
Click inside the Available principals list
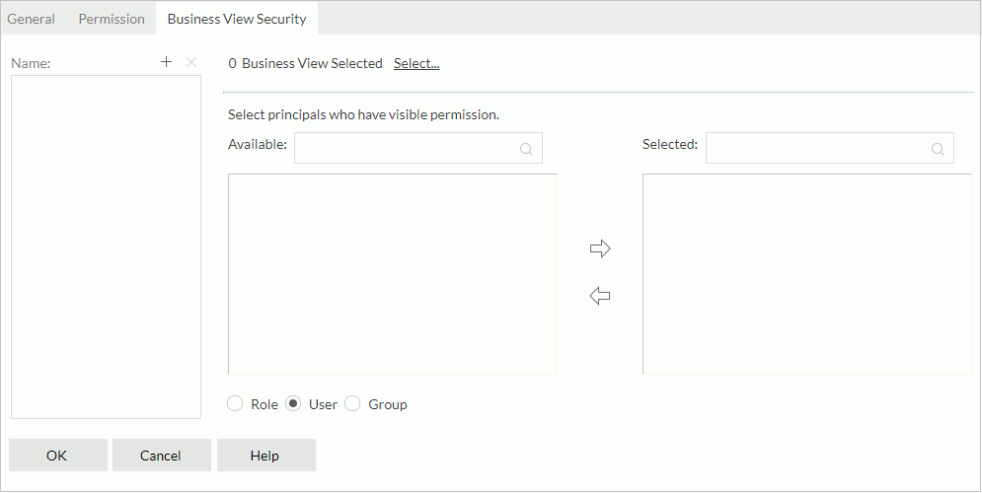(x=393, y=274)
